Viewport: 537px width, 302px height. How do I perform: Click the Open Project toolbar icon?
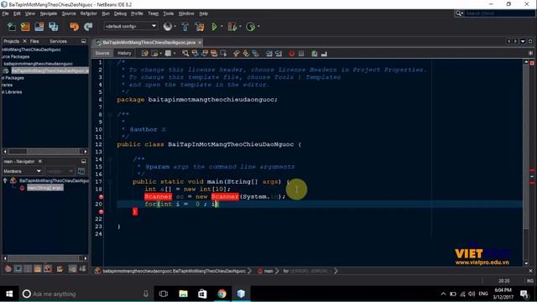click(x=39, y=27)
